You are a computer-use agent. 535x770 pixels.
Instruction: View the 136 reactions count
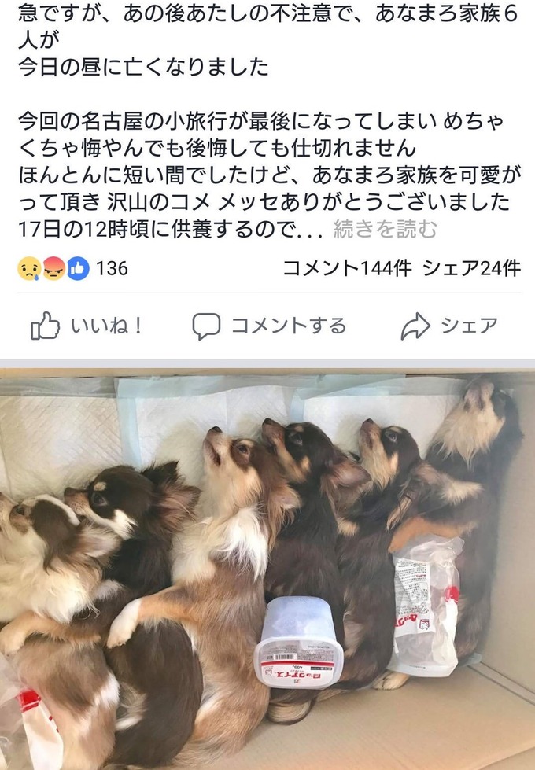(x=112, y=269)
